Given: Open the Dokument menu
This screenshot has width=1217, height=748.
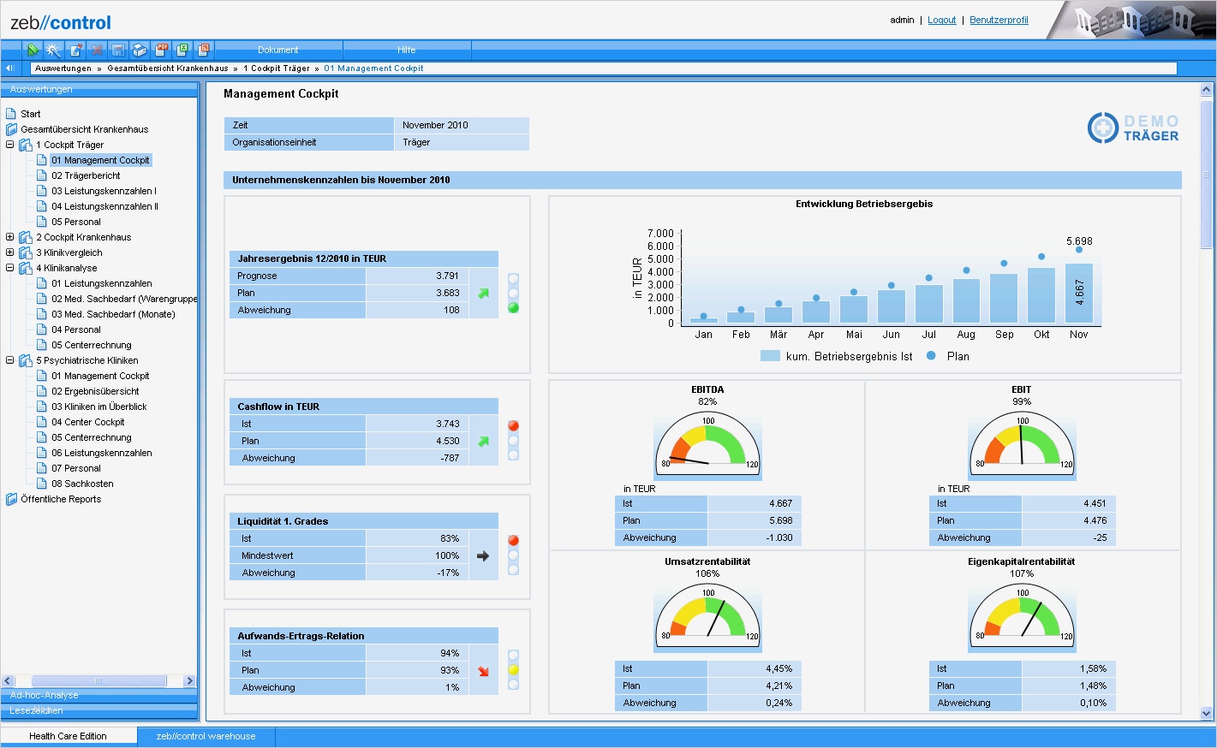Looking at the screenshot, I should 277,50.
